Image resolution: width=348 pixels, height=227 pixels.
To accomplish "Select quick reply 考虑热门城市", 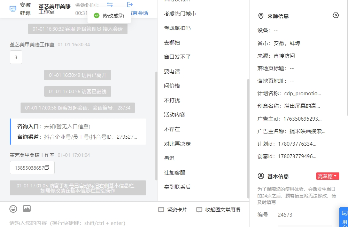I will (x=180, y=14).
